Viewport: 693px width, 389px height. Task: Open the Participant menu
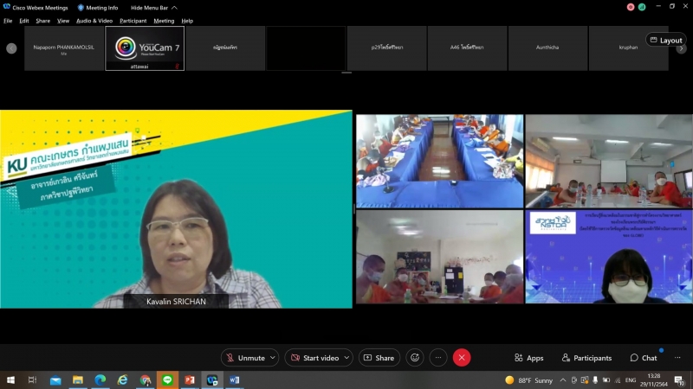pyautogui.click(x=133, y=21)
